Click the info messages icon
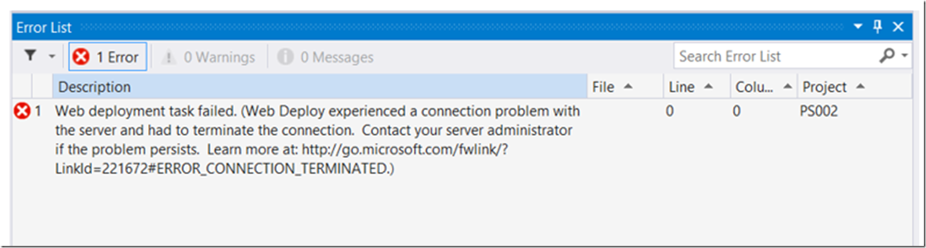 [x=285, y=57]
